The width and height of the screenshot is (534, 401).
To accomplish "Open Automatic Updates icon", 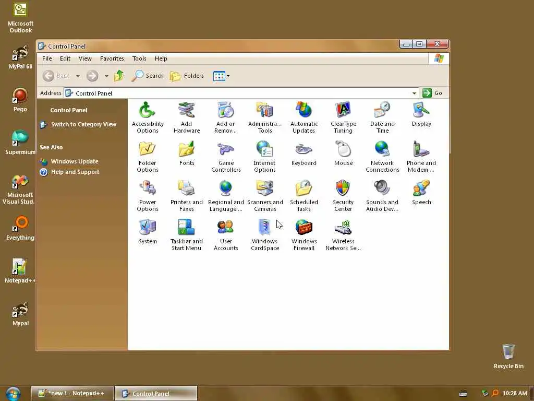I will click(304, 117).
